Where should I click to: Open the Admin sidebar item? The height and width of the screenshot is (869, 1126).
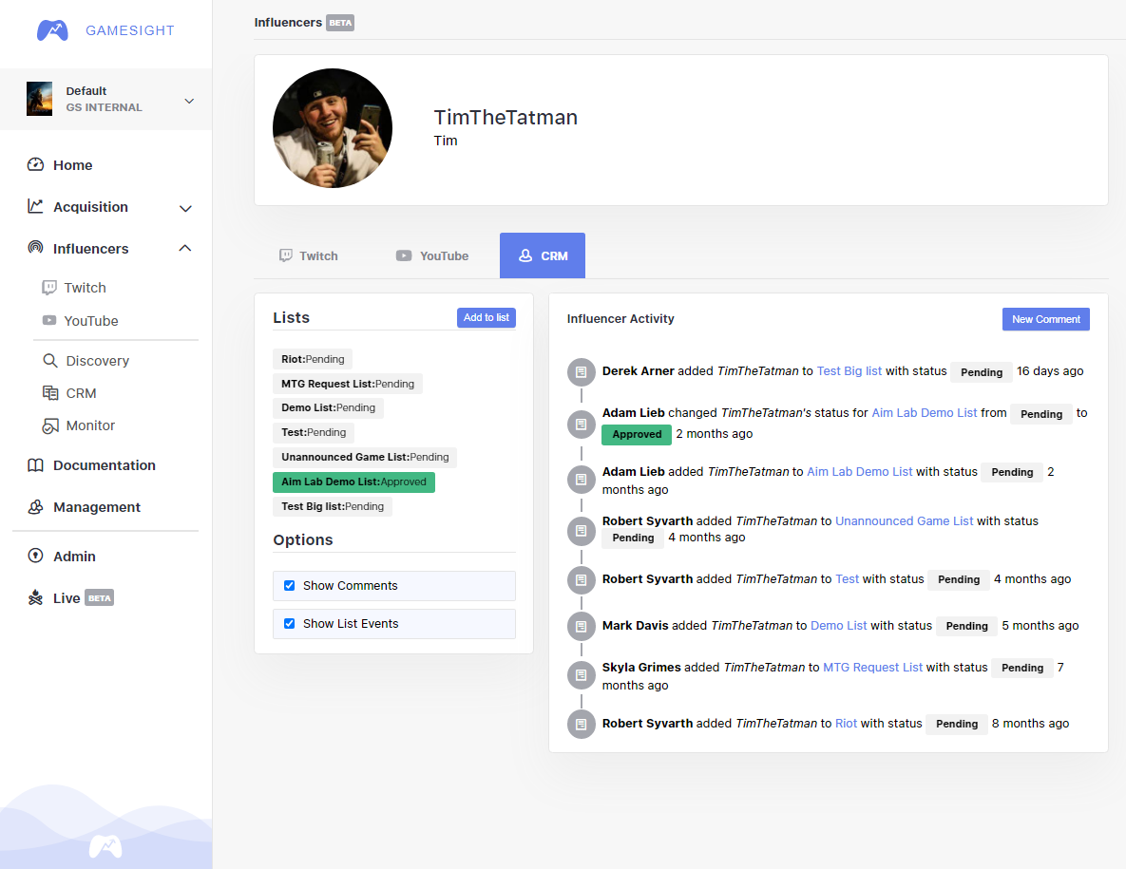tap(74, 557)
